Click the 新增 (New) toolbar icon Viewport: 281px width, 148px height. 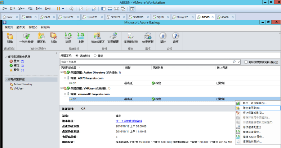(10, 38)
